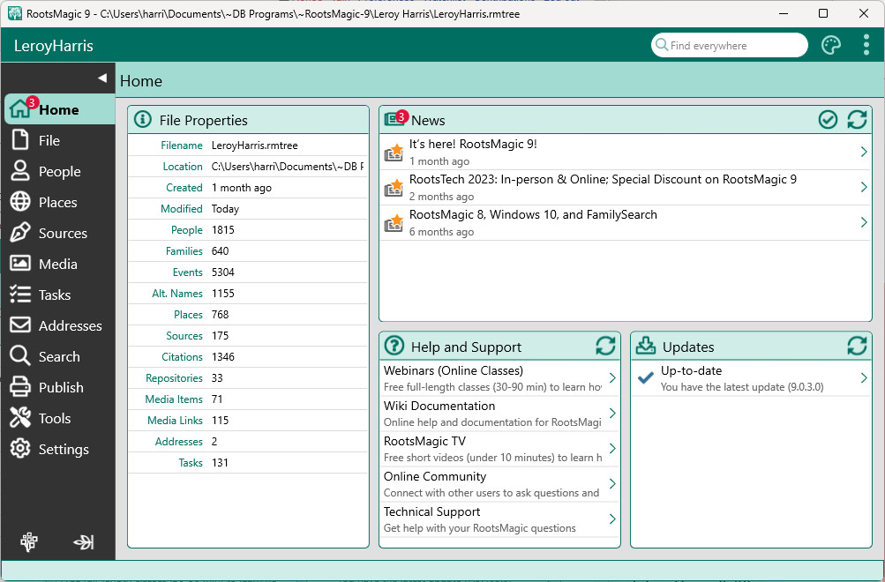The width and height of the screenshot is (885, 582).
Task: Open the Settings page gear icon
Action: (x=20, y=450)
